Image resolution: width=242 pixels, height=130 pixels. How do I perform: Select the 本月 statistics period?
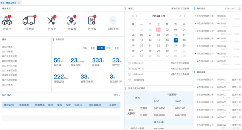point(93,48)
